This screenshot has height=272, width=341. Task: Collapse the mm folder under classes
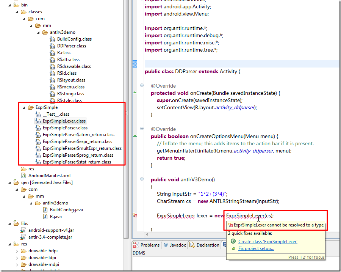pyautogui.click(x=31, y=26)
